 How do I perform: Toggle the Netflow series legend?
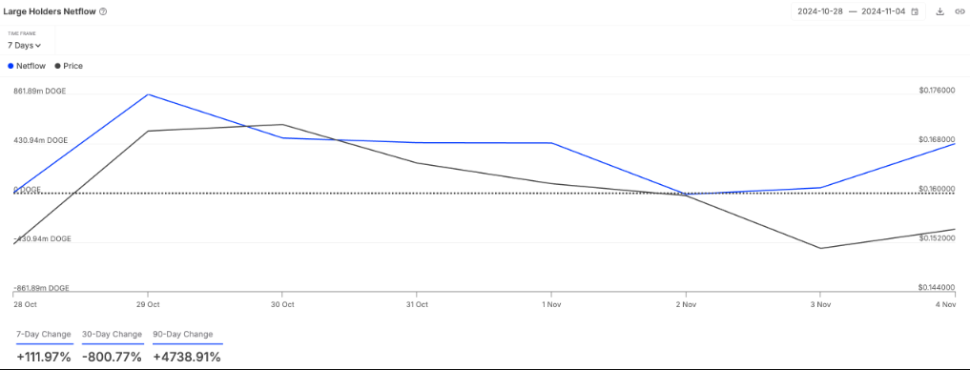click(27, 66)
